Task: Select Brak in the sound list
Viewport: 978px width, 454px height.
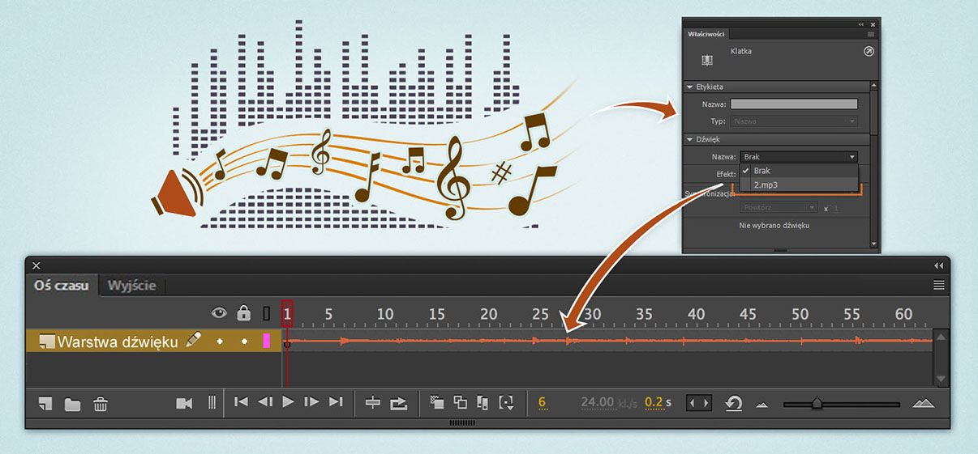Action: pyautogui.click(x=799, y=171)
